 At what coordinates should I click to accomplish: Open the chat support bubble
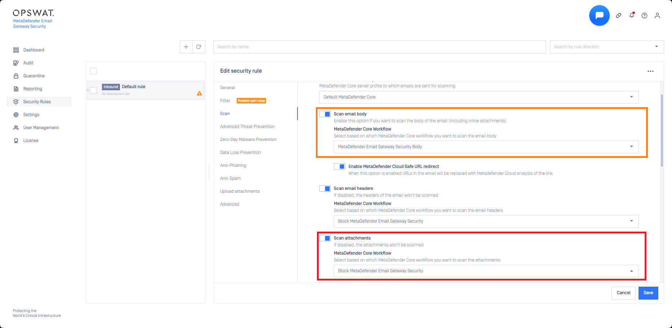599,15
